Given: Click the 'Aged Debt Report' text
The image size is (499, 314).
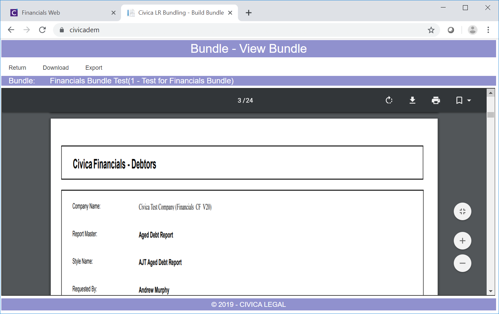Looking at the screenshot, I should tap(156, 235).
